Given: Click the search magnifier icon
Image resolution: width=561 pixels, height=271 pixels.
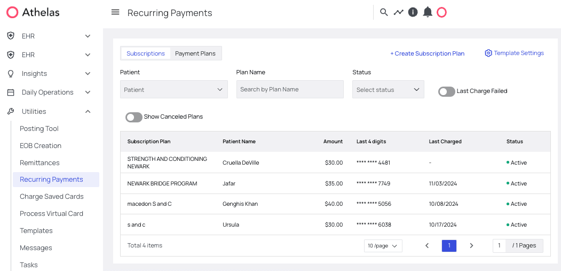Looking at the screenshot, I should (384, 12).
